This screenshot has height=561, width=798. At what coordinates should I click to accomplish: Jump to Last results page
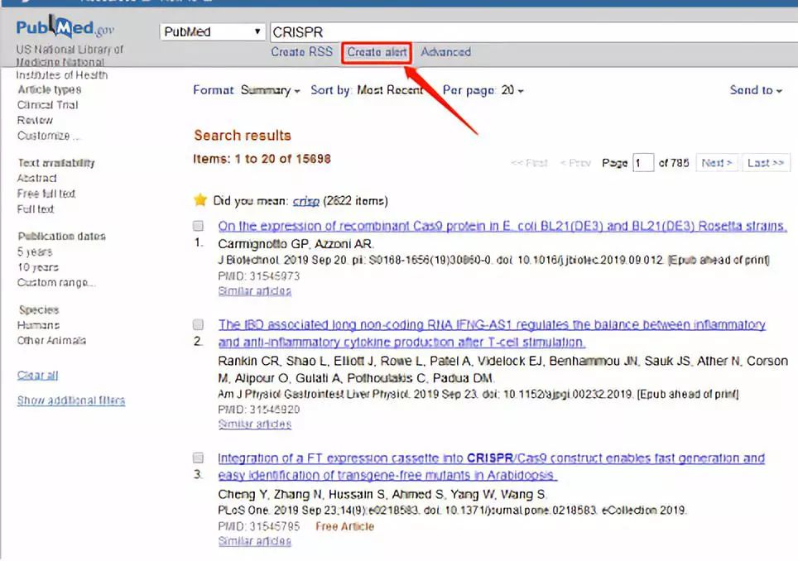(765, 163)
